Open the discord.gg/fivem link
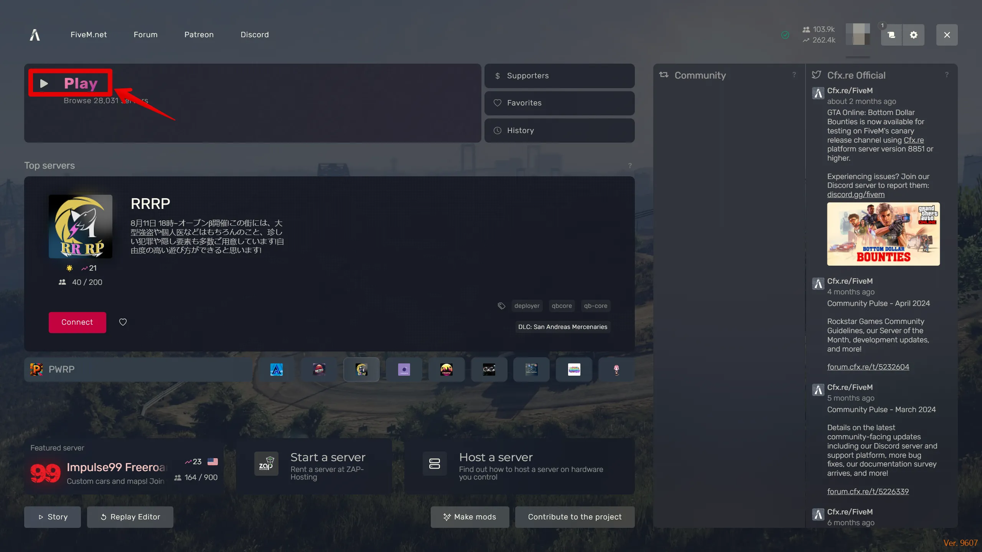The image size is (982, 552). (856, 194)
